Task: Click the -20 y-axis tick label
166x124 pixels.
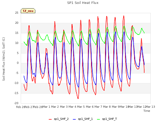Action: pos(16,103)
